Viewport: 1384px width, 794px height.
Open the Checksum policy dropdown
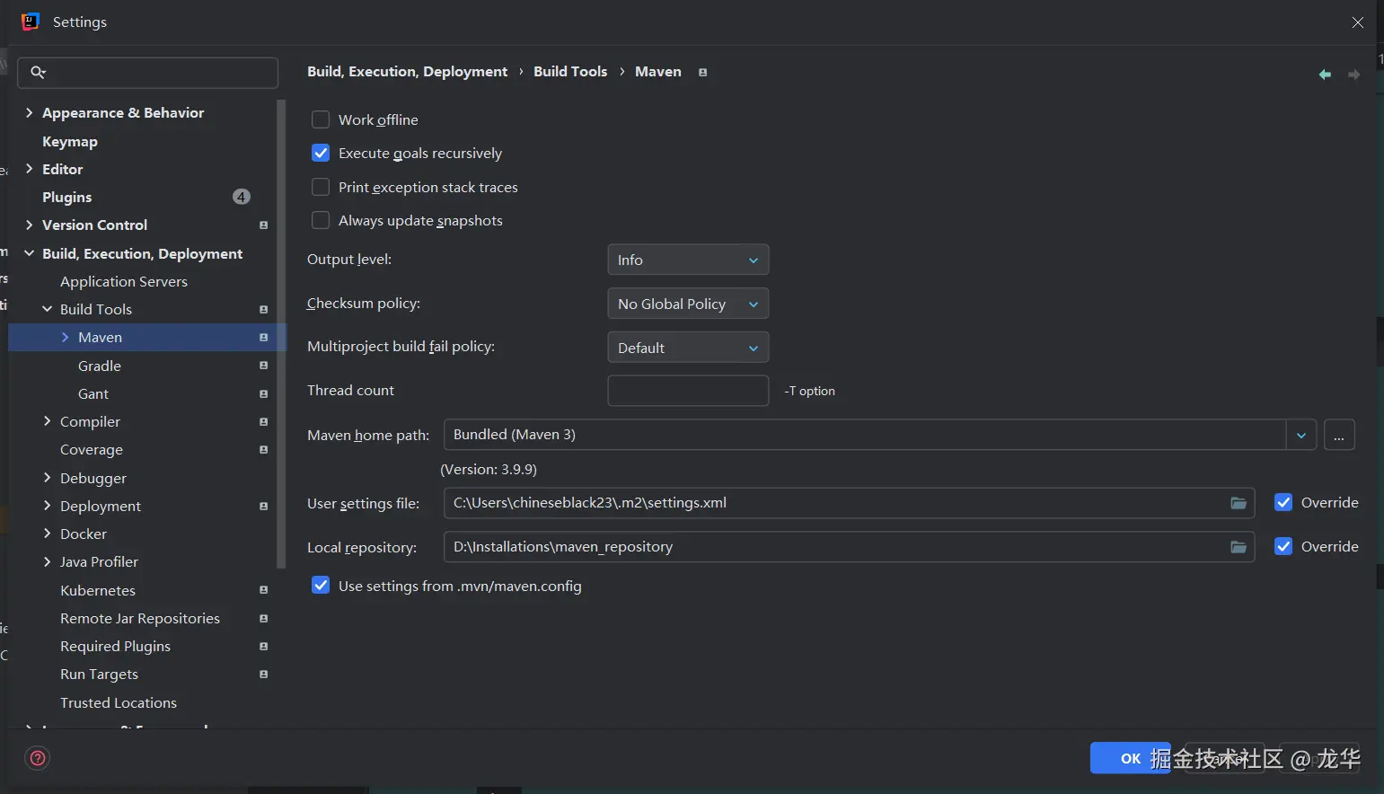[x=688, y=304]
